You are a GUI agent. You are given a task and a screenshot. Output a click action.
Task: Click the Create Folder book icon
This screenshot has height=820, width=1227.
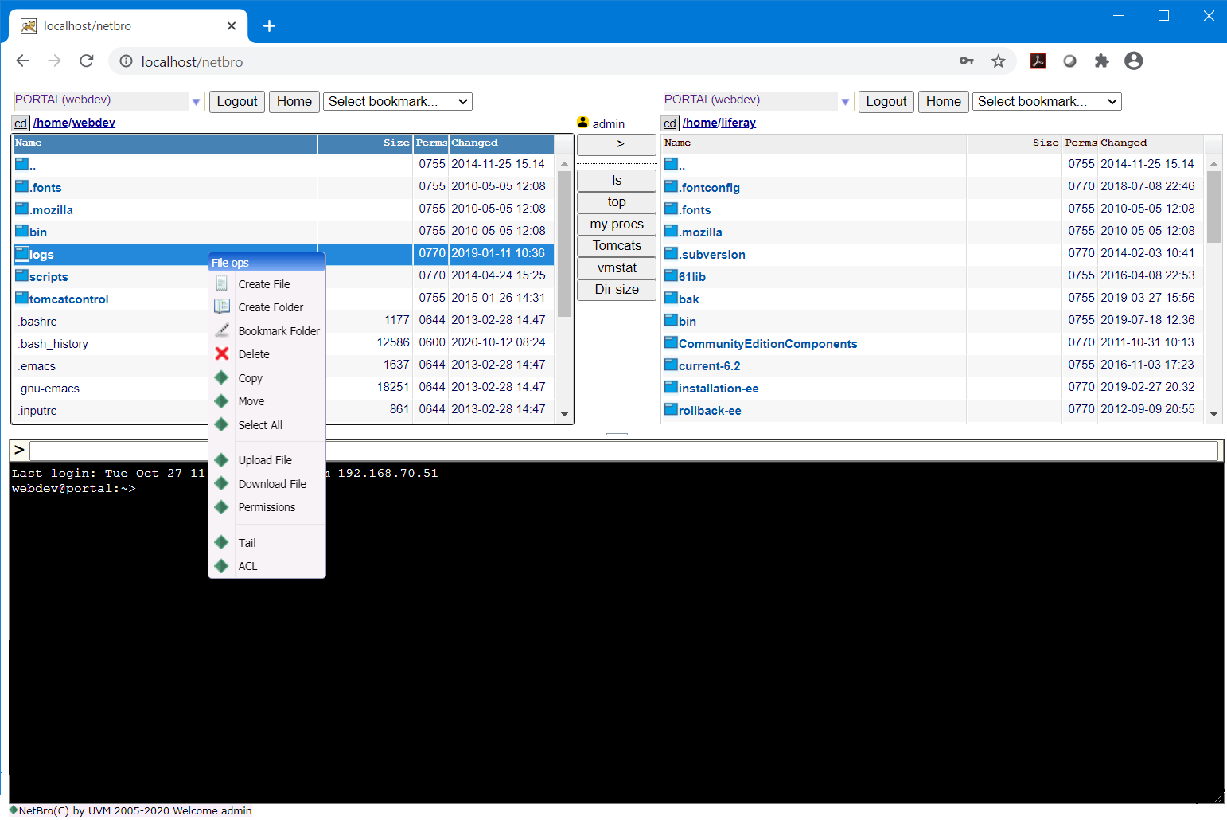pyautogui.click(x=222, y=307)
